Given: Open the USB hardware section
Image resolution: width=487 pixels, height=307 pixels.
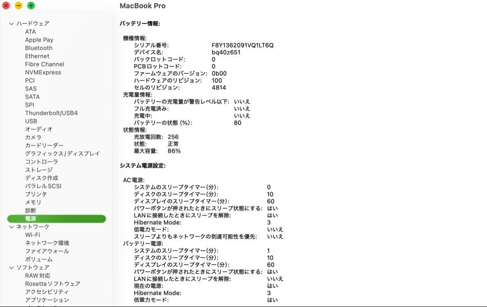Looking at the screenshot, I should coord(31,121).
